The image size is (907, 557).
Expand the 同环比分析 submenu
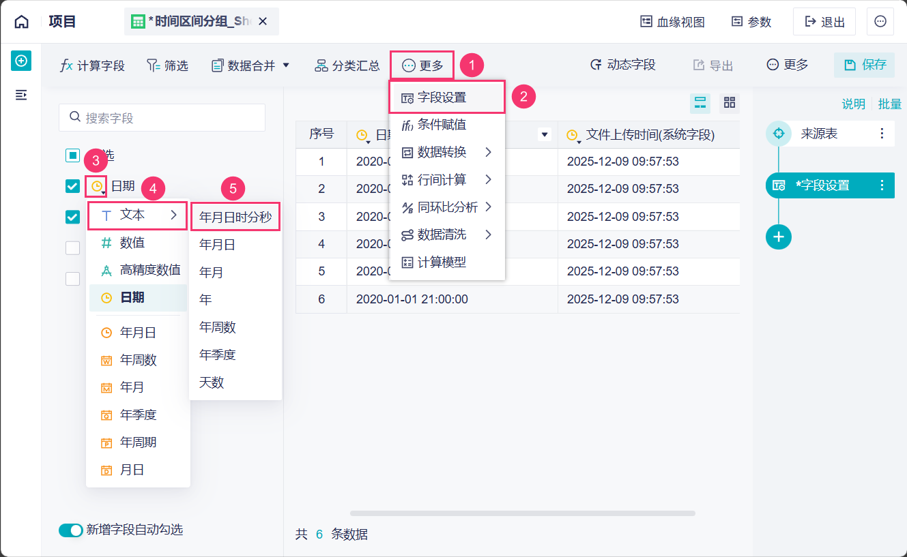pos(447,207)
